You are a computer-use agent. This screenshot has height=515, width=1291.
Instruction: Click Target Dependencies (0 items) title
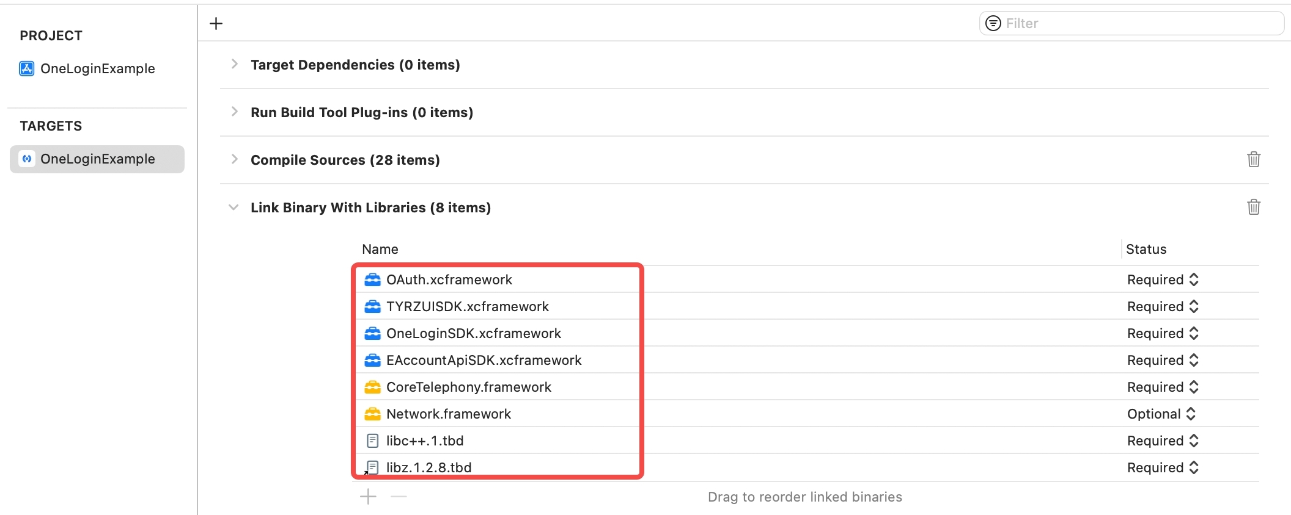point(355,65)
